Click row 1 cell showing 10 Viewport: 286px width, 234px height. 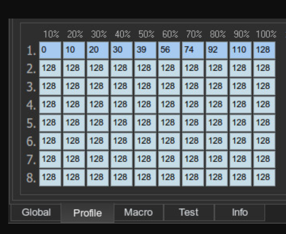pos(74,50)
